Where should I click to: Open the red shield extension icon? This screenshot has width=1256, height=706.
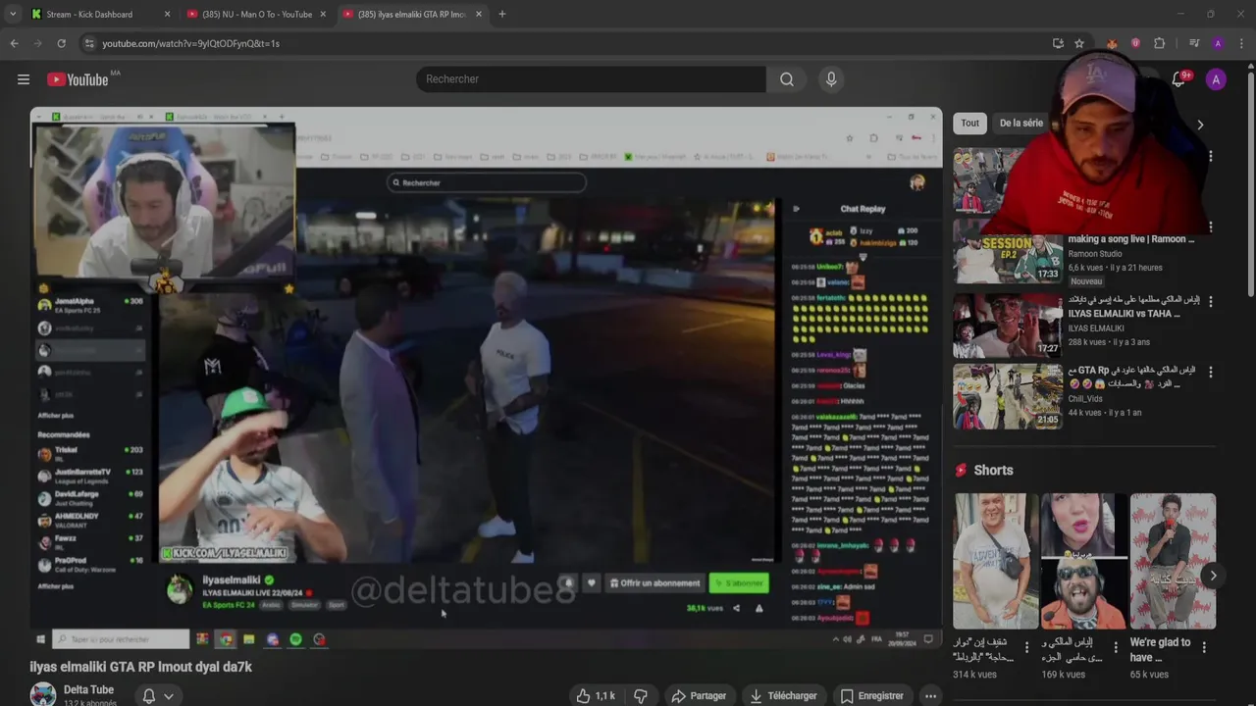click(x=1135, y=43)
